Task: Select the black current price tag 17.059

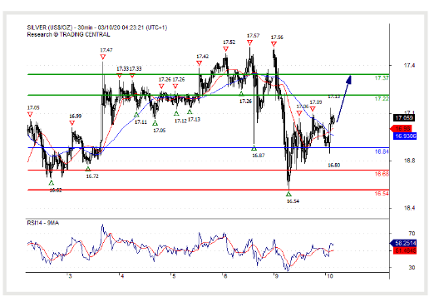Action: [x=404, y=118]
